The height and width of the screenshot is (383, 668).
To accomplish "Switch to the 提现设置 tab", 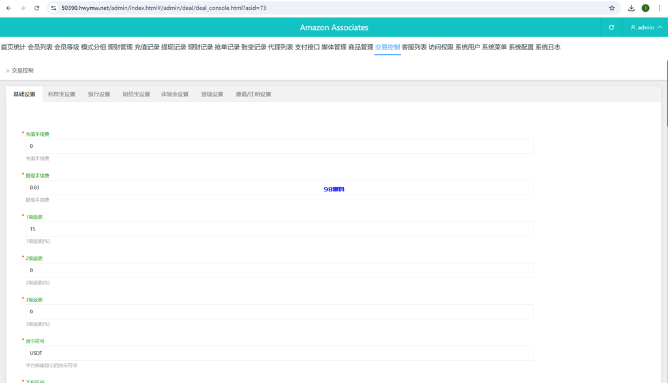I will point(212,94).
